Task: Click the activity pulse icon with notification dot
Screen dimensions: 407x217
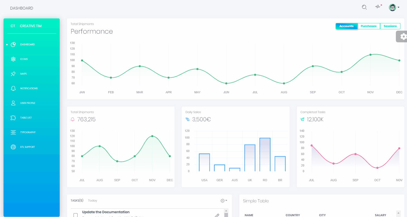Action: pyautogui.click(x=378, y=7)
